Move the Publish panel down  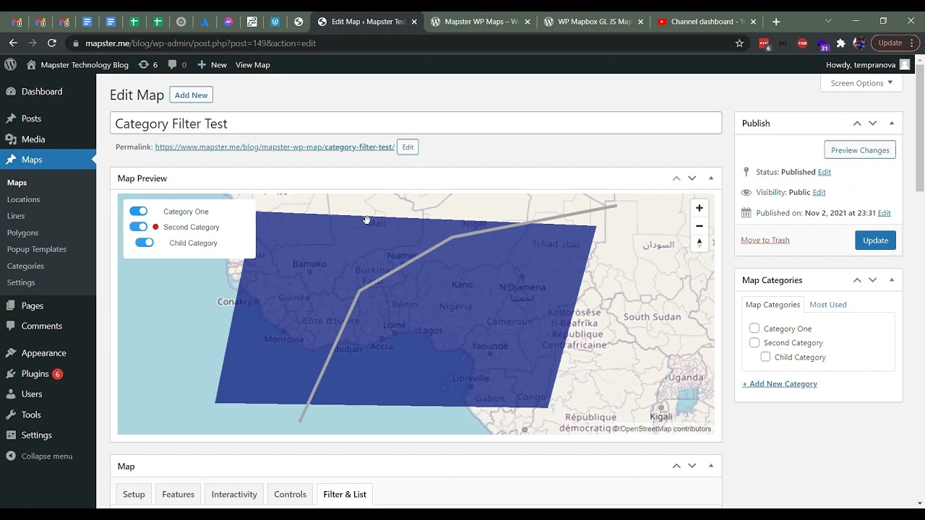[873, 123]
